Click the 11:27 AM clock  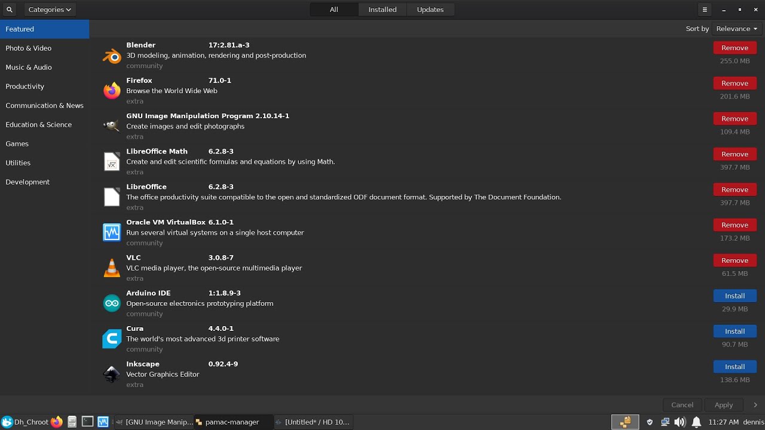click(x=723, y=422)
